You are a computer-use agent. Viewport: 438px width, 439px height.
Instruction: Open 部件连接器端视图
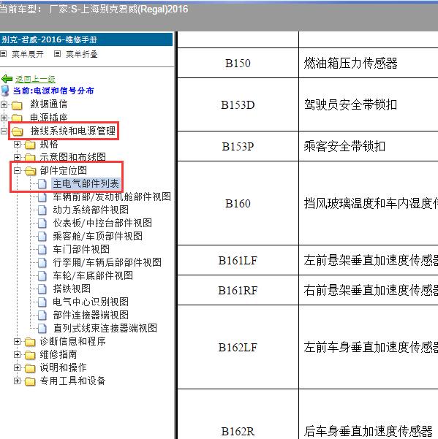coord(91,315)
